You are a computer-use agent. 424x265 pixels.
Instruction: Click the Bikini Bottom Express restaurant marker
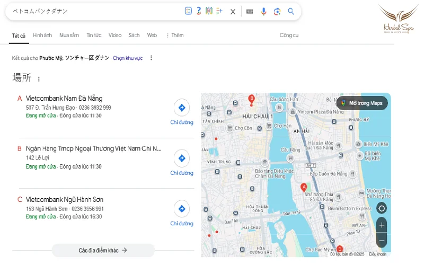[x=362, y=216]
